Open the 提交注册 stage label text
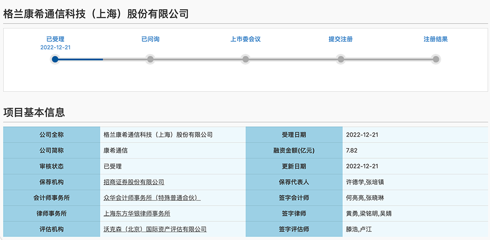This screenshot has width=490, height=240. pyautogui.click(x=341, y=39)
